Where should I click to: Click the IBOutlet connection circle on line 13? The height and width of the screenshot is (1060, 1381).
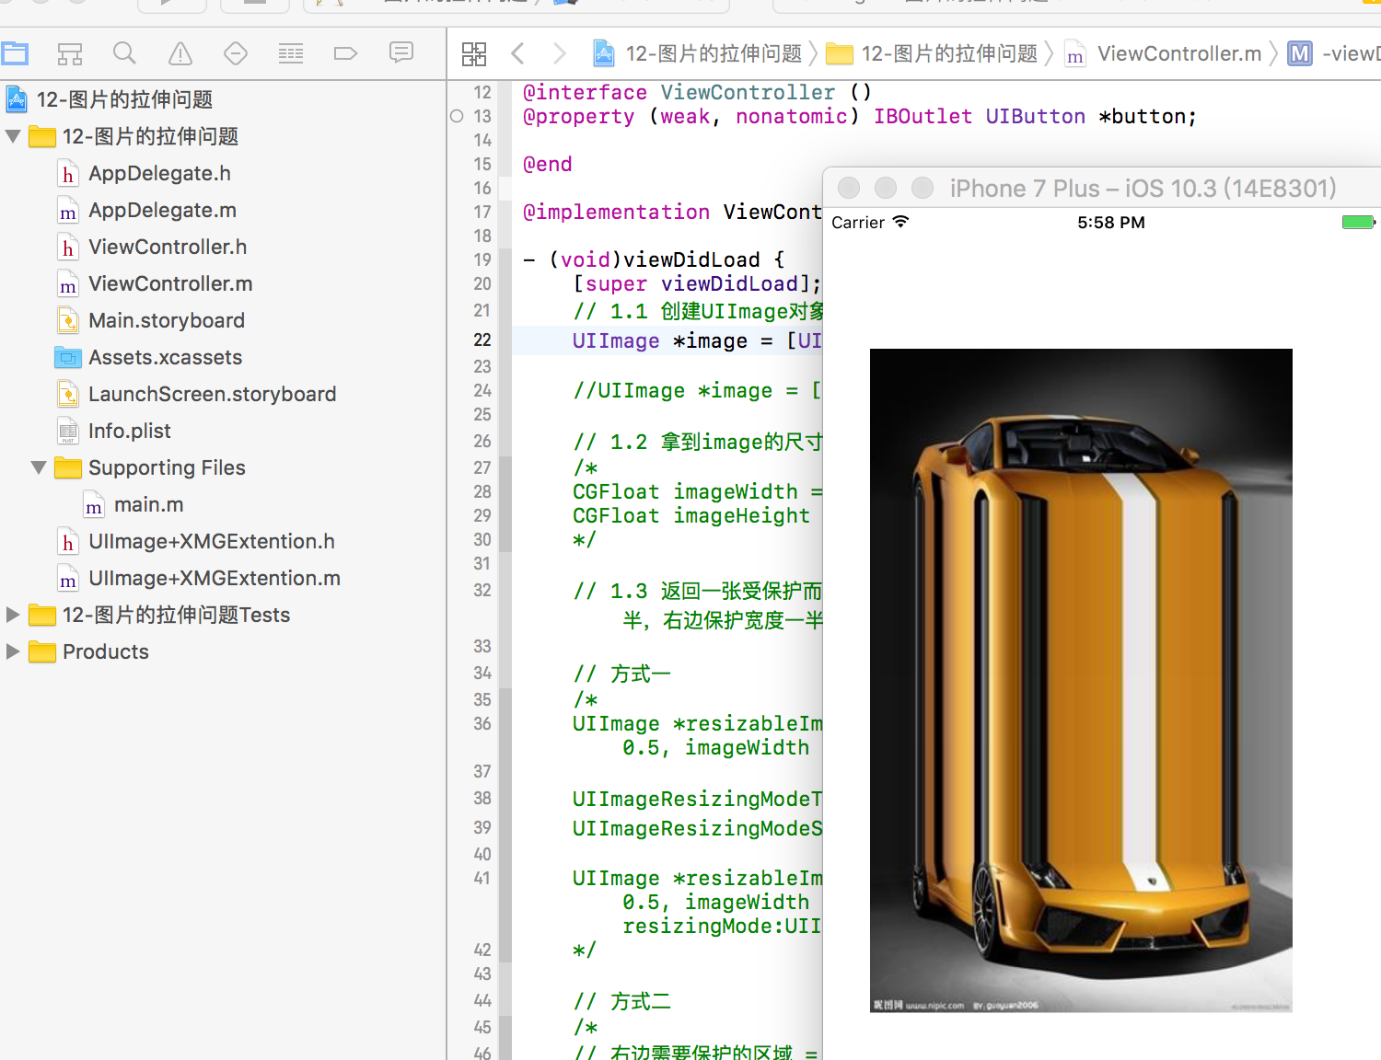pos(457,116)
